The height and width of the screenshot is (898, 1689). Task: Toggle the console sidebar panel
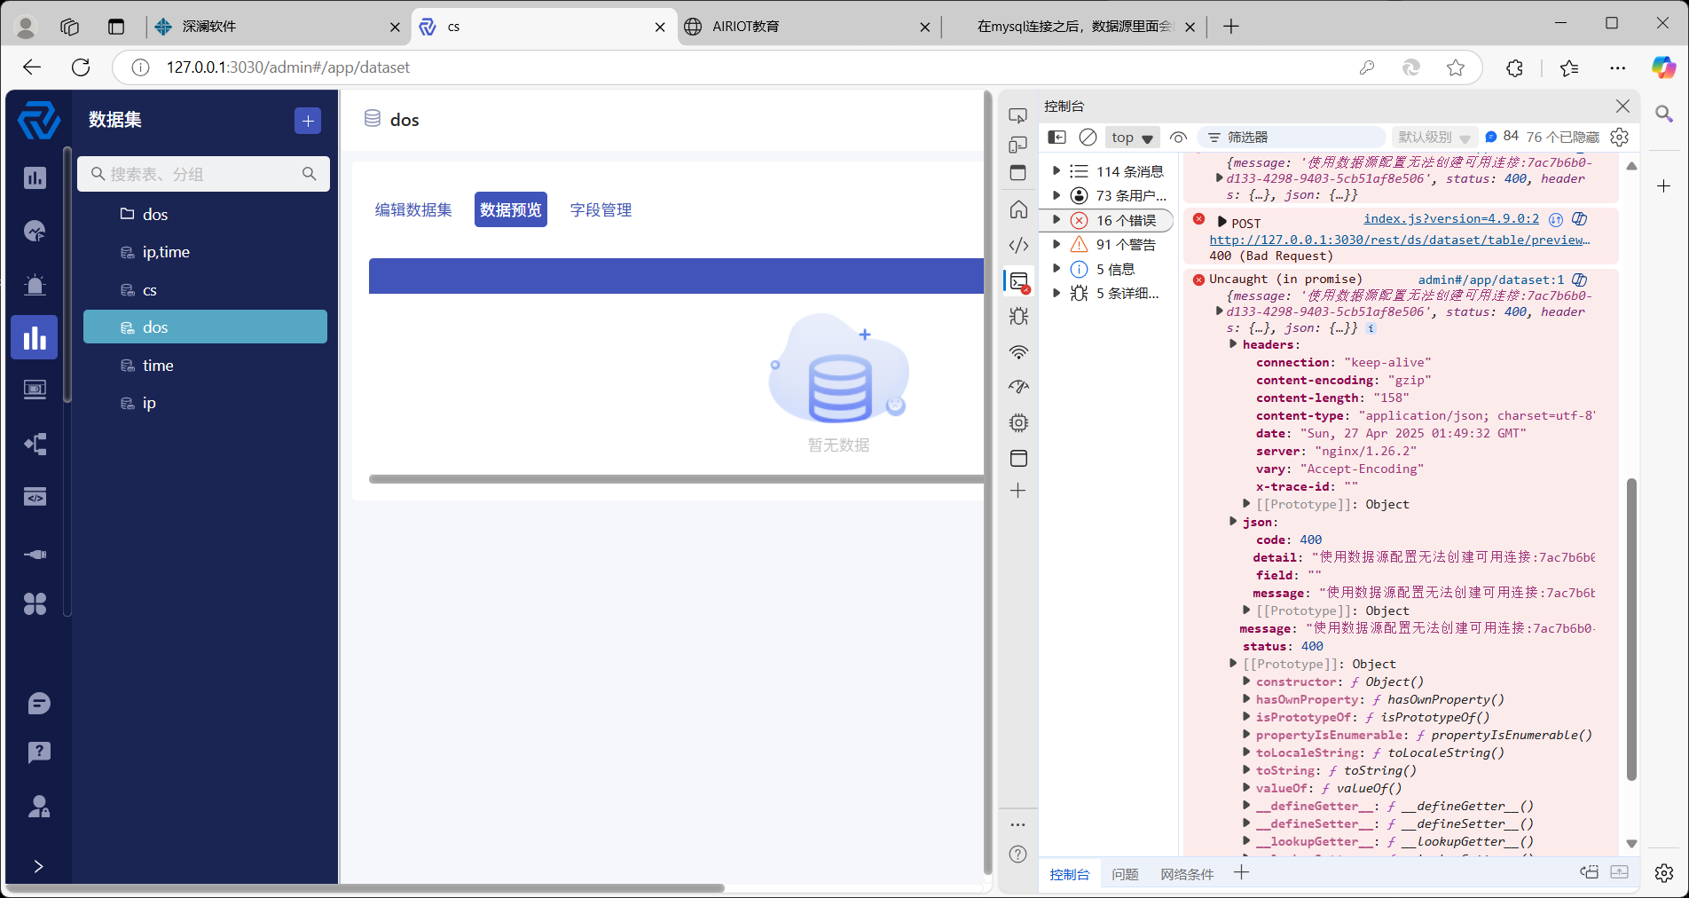(1057, 137)
